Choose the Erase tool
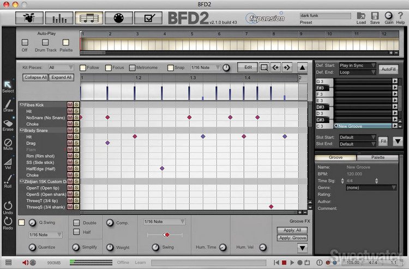The image size is (409, 269). click(8, 123)
